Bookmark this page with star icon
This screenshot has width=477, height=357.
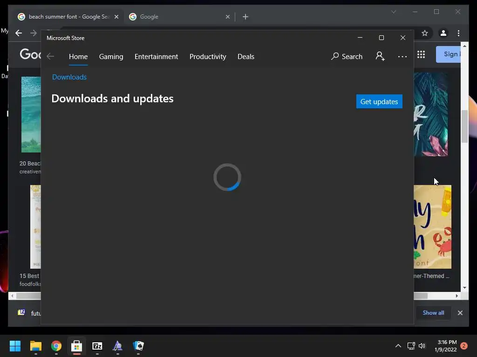(x=425, y=33)
